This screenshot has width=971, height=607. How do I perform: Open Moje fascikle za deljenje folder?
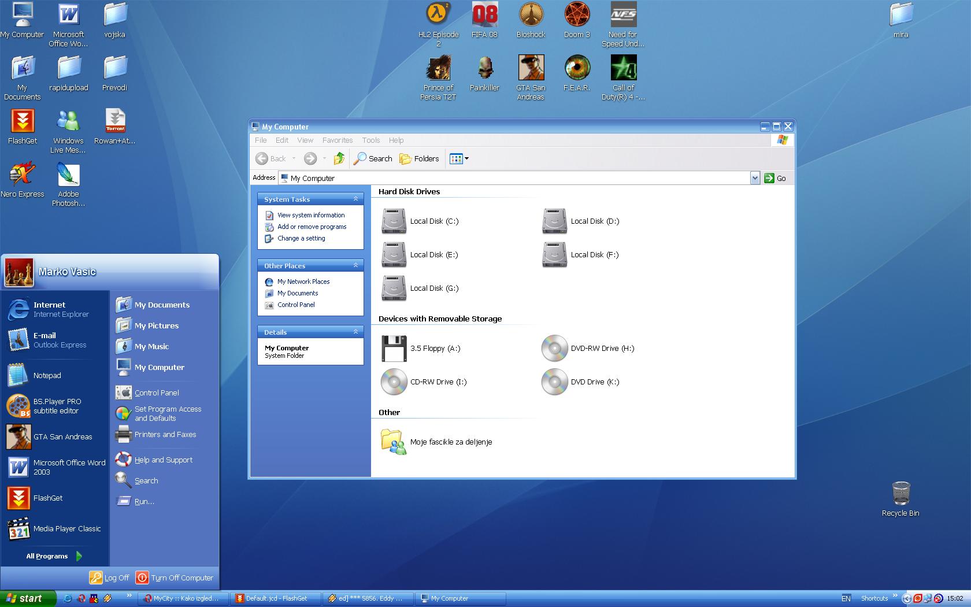click(x=393, y=442)
